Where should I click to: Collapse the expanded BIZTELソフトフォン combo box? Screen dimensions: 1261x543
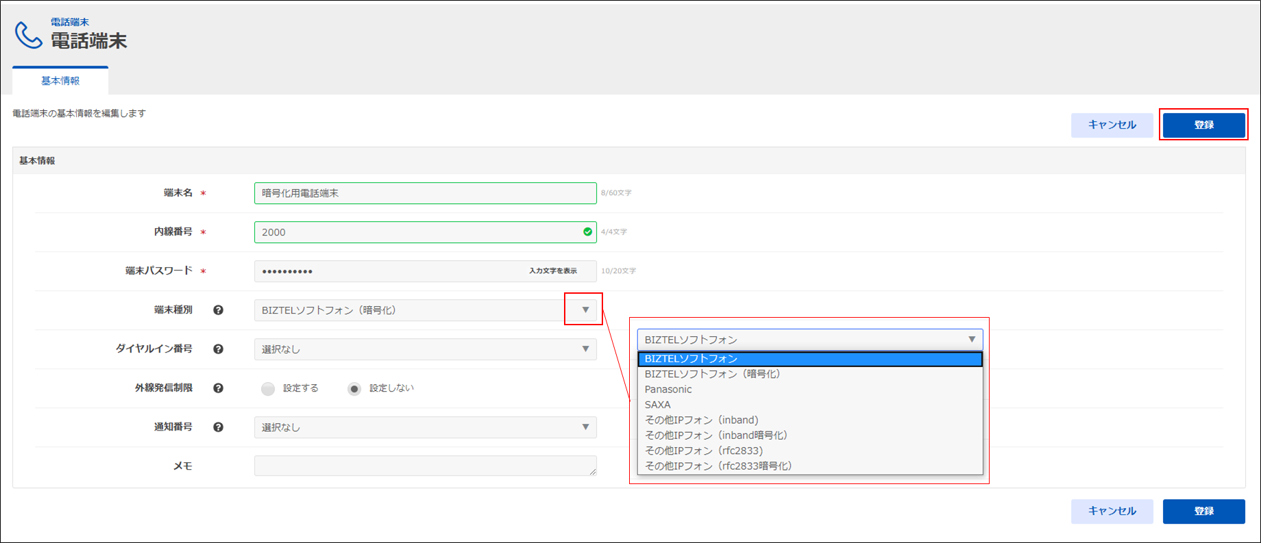pyautogui.click(x=810, y=340)
